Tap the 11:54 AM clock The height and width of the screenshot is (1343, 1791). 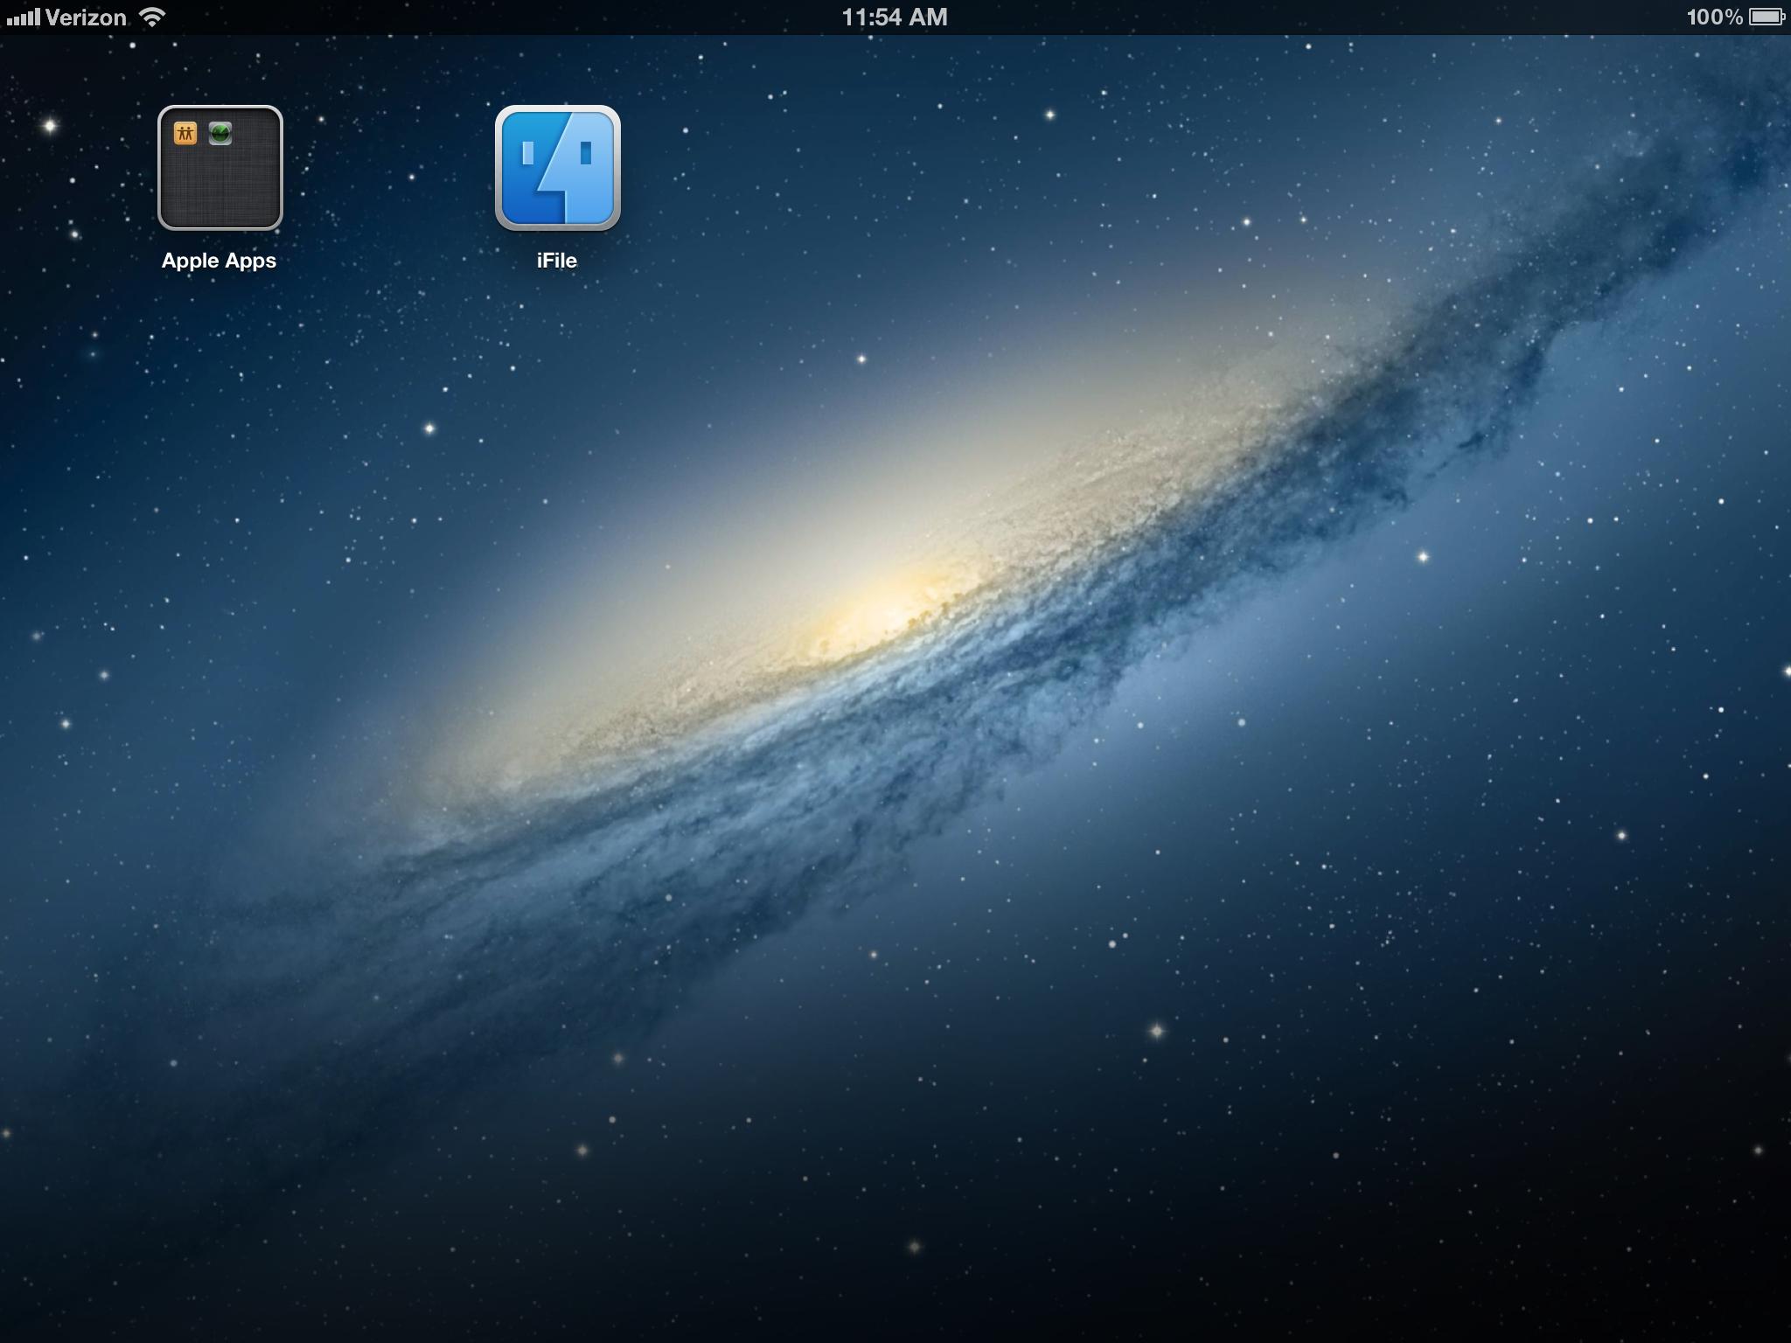pos(894,17)
